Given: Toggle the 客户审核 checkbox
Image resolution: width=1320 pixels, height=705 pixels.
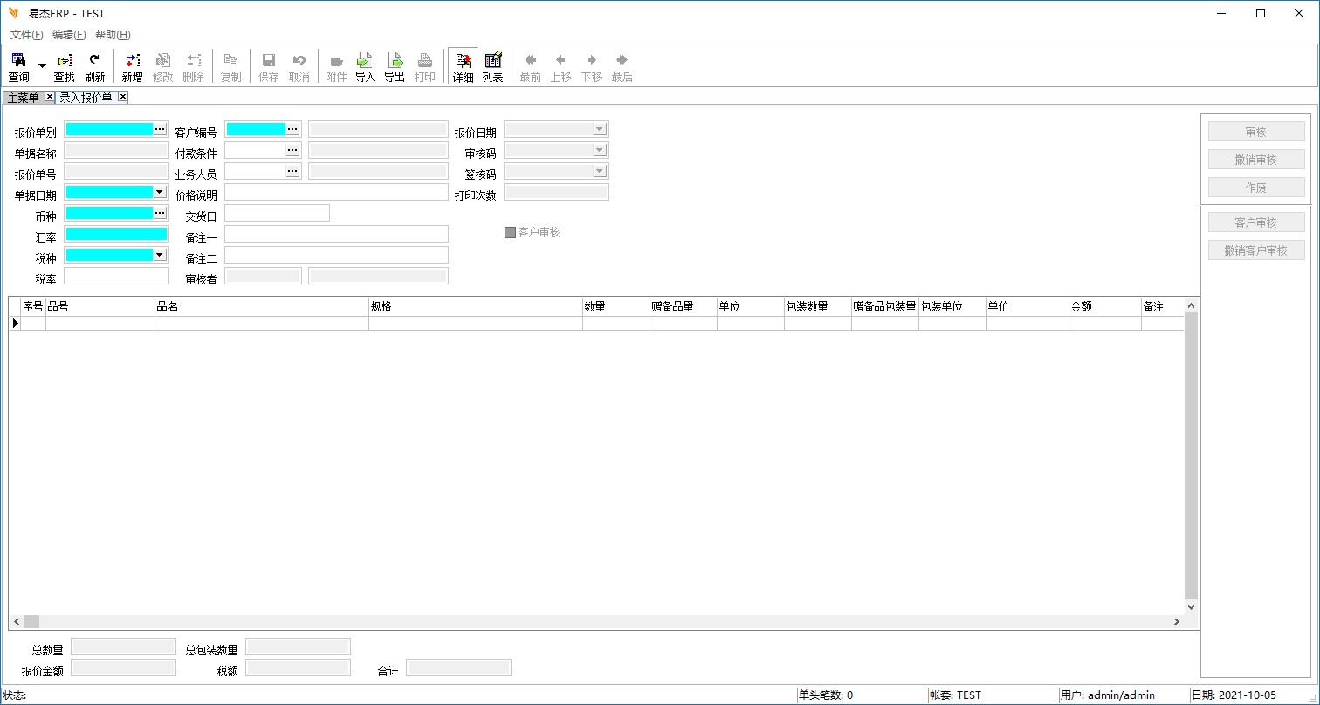Looking at the screenshot, I should click(x=511, y=233).
